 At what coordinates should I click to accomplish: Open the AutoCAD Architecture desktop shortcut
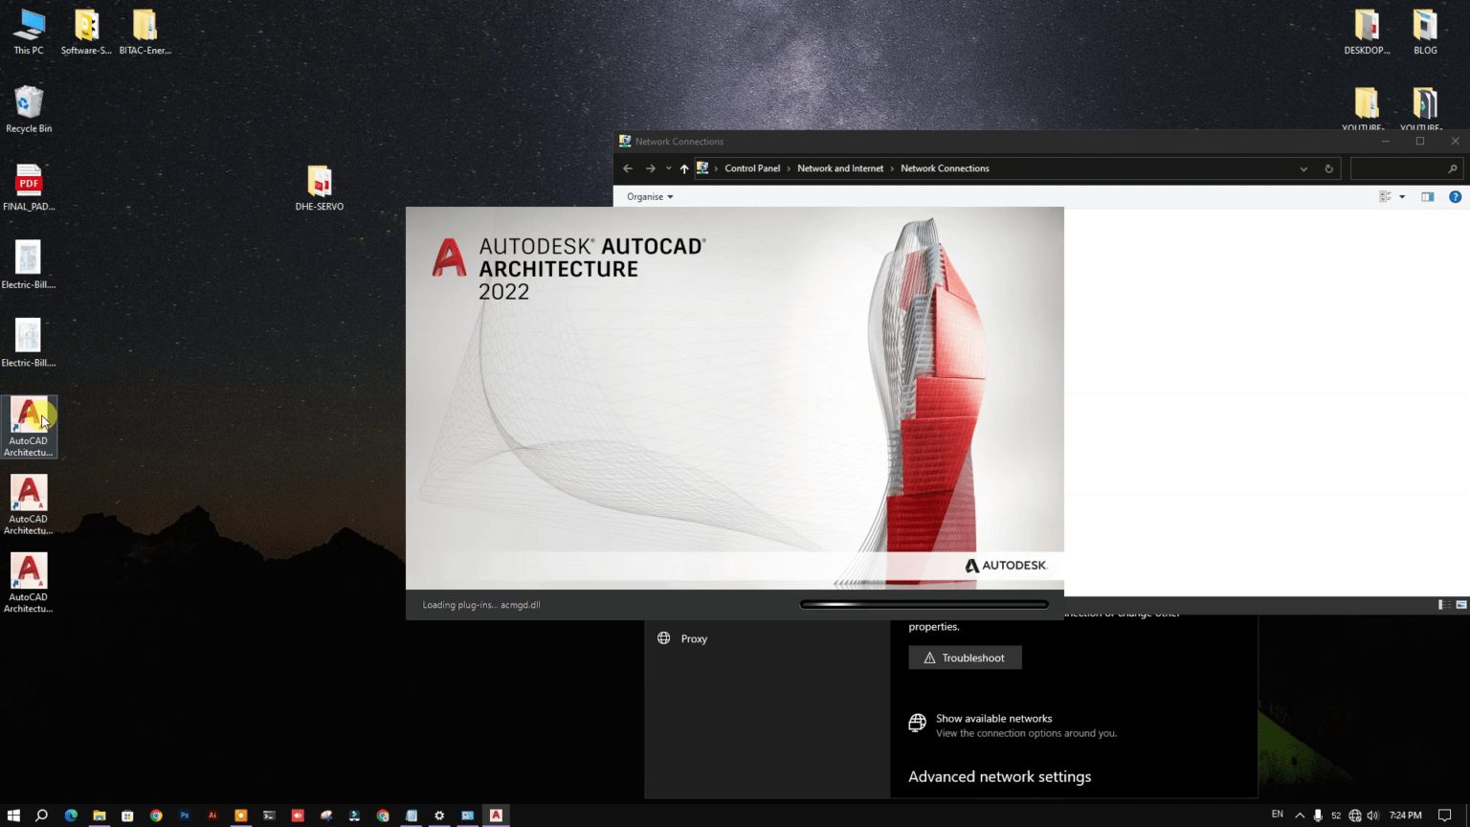29,419
